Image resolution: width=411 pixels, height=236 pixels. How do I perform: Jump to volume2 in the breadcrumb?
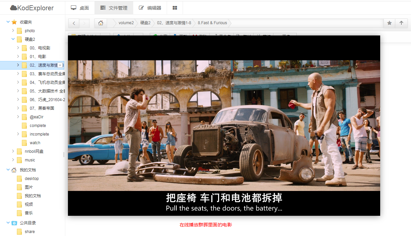click(126, 23)
